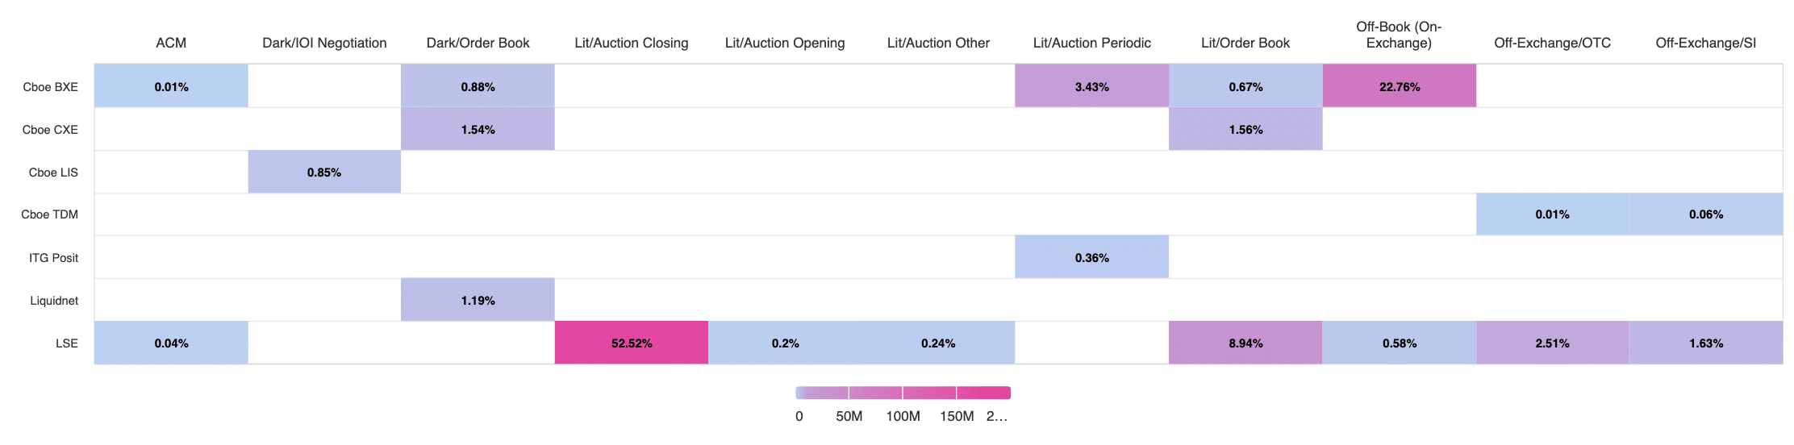Viewport: 1794px width, 445px height.
Task: Select the Cboe TDM Off-Exchange/SI 0.06% cell
Action: coord(1705,214)
